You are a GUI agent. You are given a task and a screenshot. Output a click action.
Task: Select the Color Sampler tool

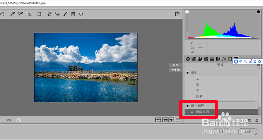coord(20,14)
